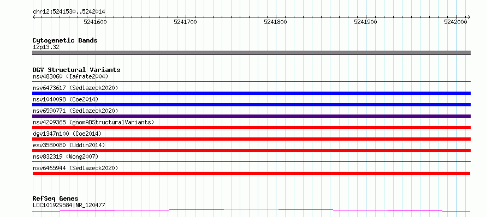This screenshot has height=217, width=486.
Task: Click the chr12:5241530..5242014 region label
Action: pos(69,12)
